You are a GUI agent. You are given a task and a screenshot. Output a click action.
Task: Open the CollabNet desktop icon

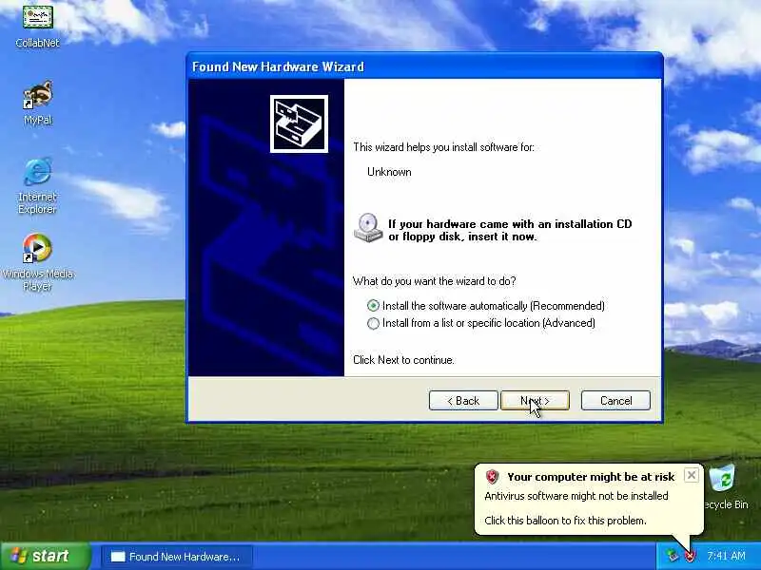37,26
